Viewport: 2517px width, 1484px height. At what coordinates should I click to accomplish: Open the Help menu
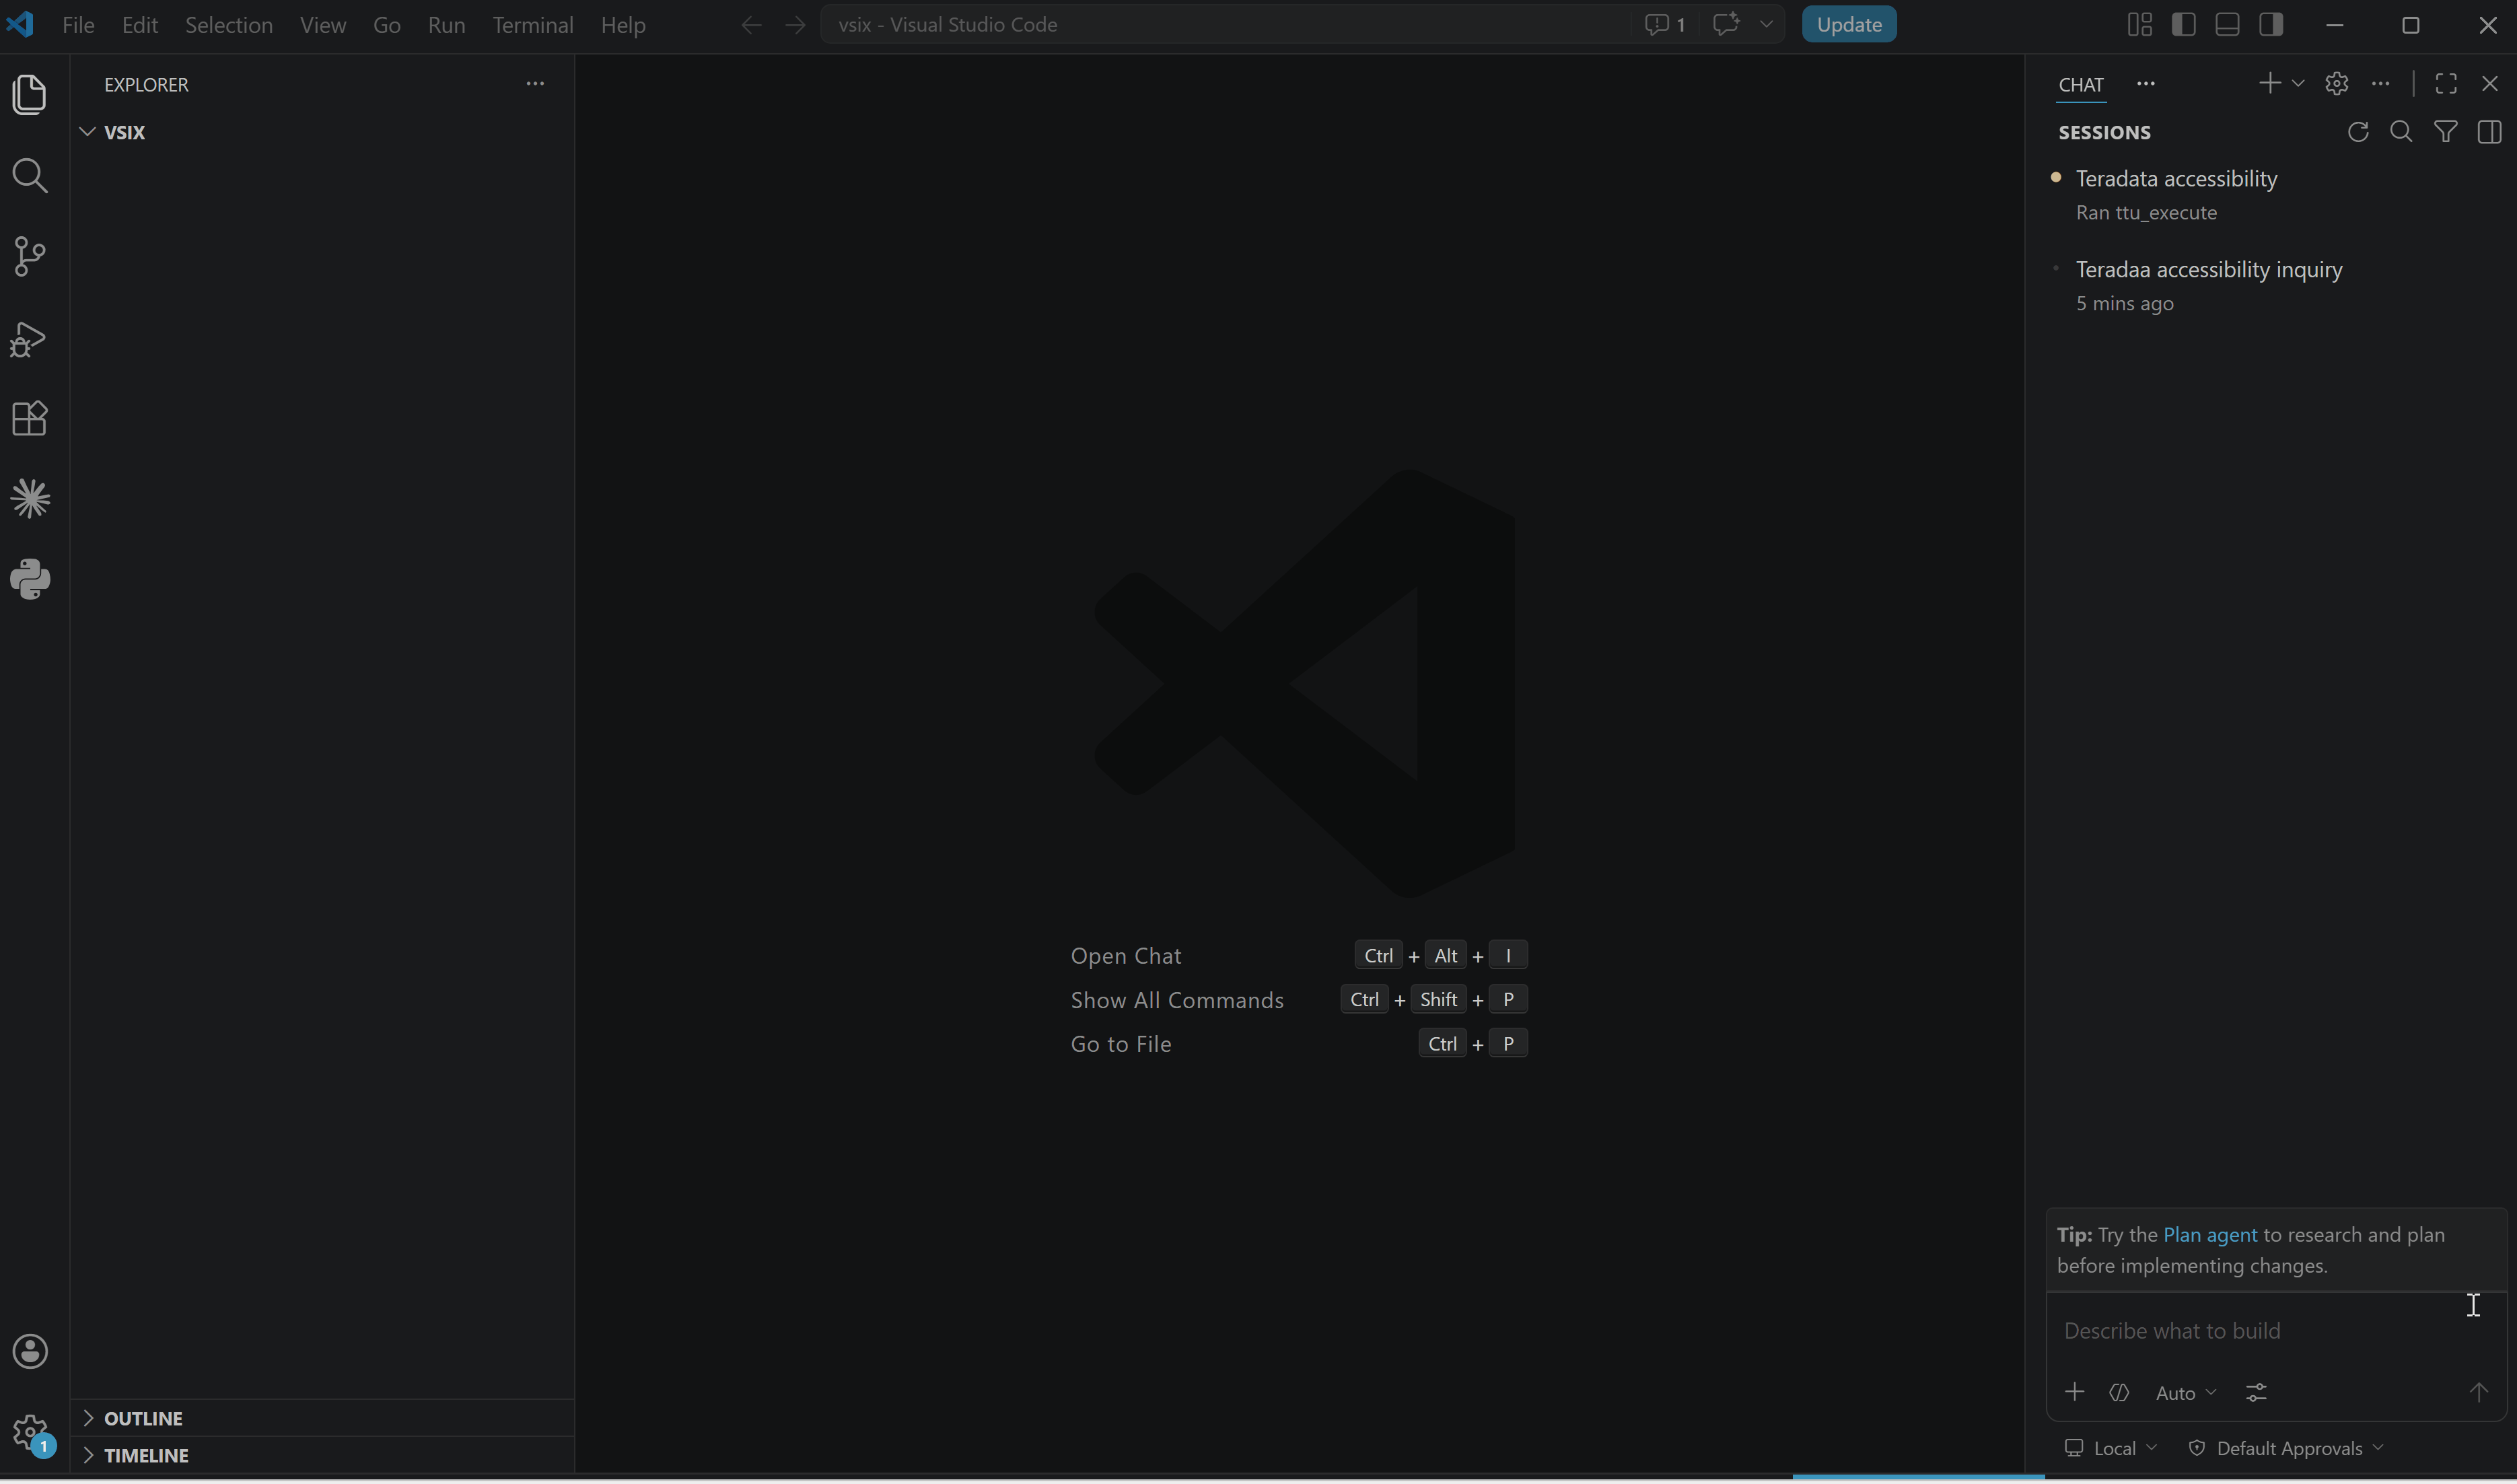click(623, 25)
